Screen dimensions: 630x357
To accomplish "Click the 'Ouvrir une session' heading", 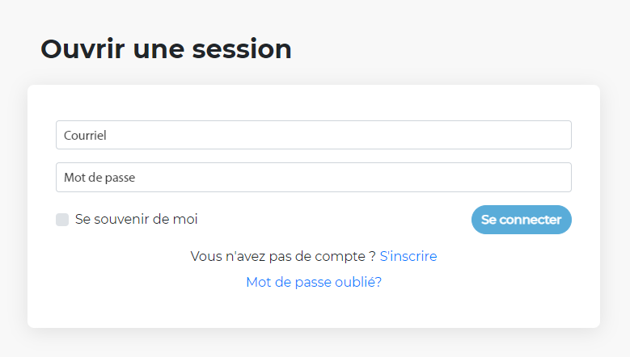I will (166, 49).
